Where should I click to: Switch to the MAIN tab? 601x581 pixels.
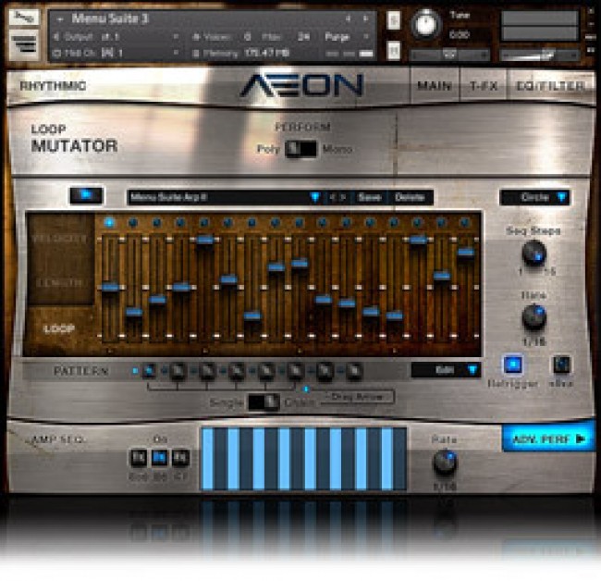[435, 86]
